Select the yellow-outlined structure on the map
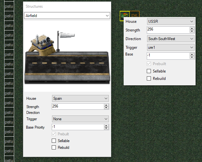This screenshot has height=162, width=202. [x=125, y=16]
